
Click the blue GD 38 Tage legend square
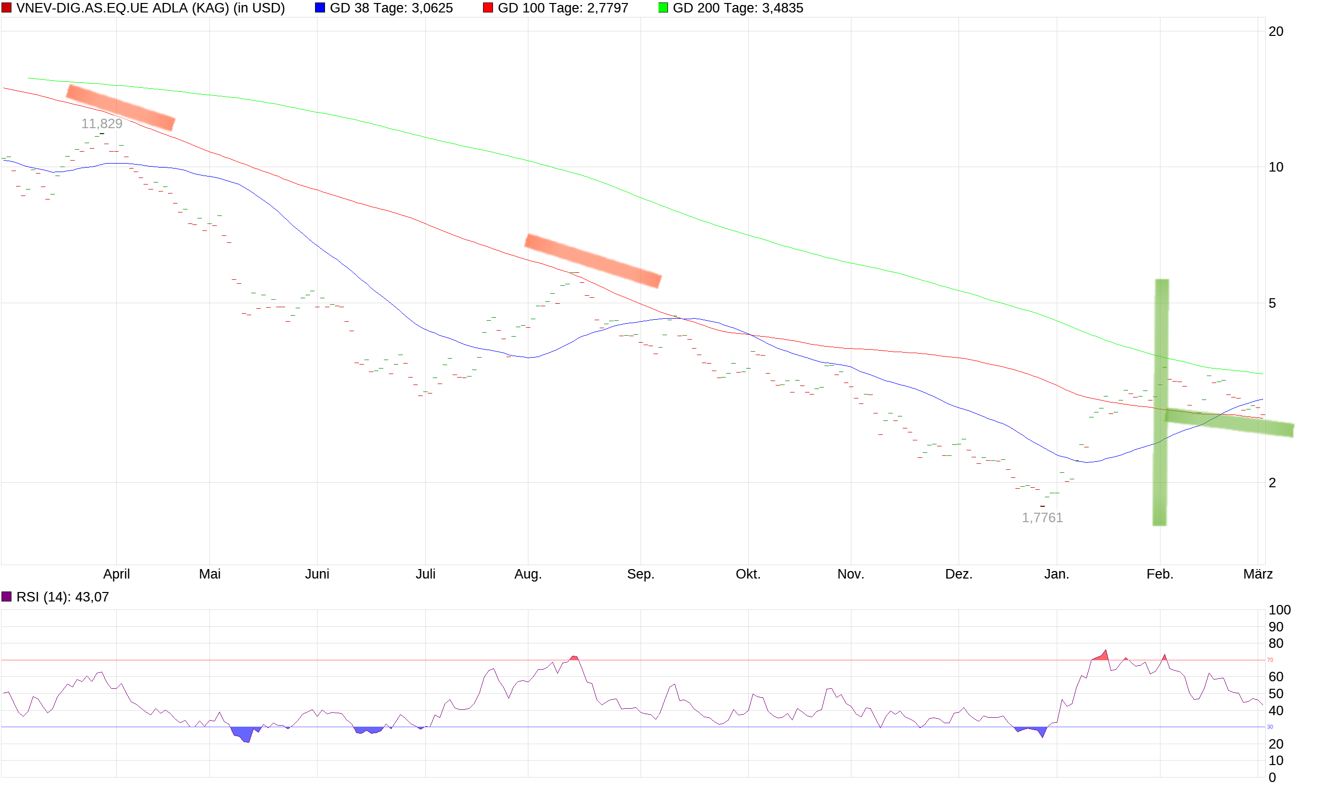coord(320,7)
